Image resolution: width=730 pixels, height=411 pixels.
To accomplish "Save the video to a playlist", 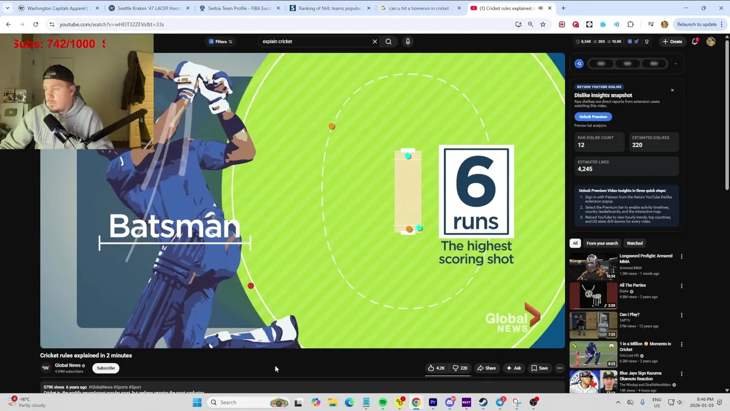I will (540, 368).
